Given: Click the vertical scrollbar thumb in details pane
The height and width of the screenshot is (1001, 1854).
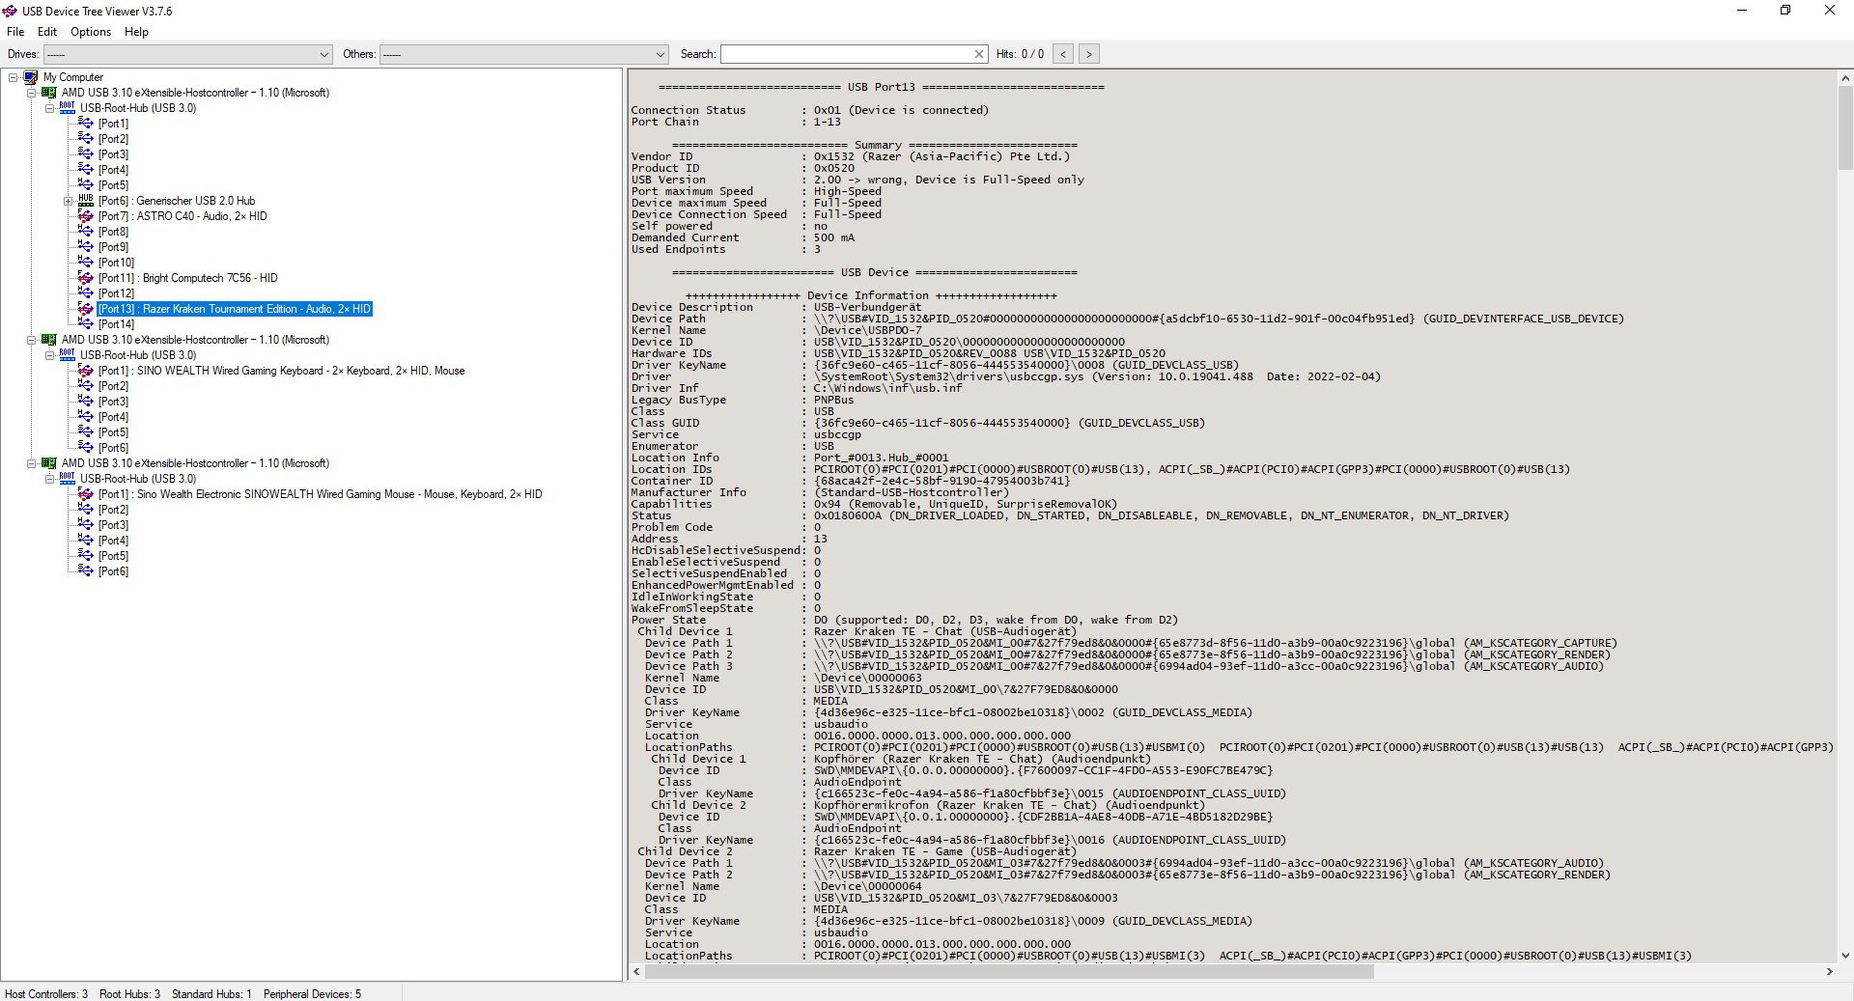Looking at the screenshot, I should (x=1845, y=127).
